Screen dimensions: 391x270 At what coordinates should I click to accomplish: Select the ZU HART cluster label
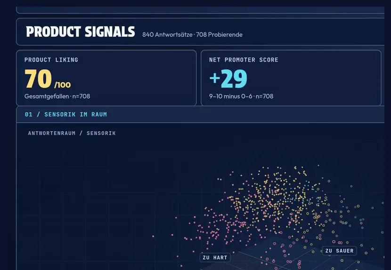coord(215,258)
